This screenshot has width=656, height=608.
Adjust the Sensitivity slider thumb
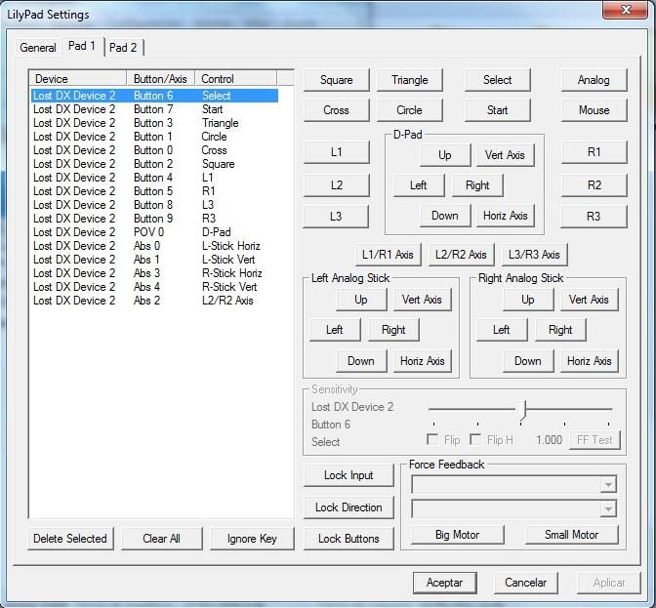click(x=521, y=410)
